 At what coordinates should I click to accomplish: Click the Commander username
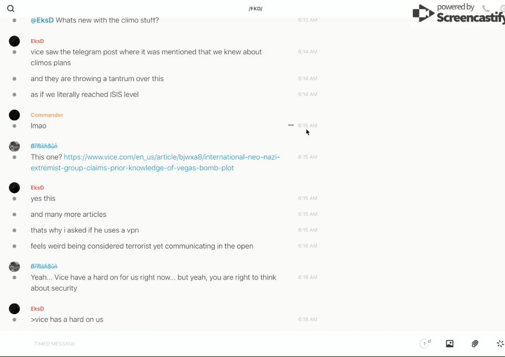point(47,115)
